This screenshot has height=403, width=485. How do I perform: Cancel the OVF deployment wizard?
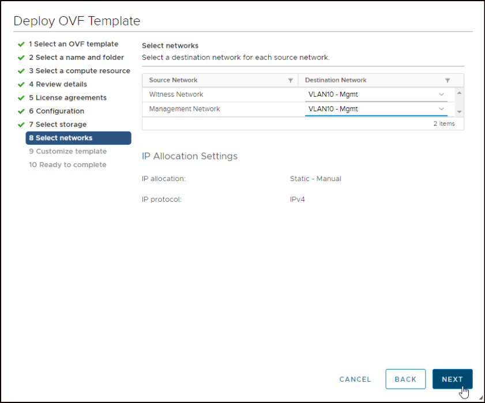click(355, 379)
